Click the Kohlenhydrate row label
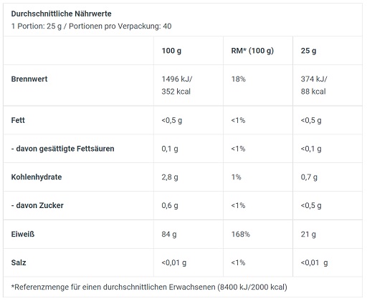This screenshot has width=367, height=301. (37, 177)
